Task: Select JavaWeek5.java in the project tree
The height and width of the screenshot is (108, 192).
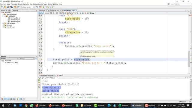Action: click(15, 22)
